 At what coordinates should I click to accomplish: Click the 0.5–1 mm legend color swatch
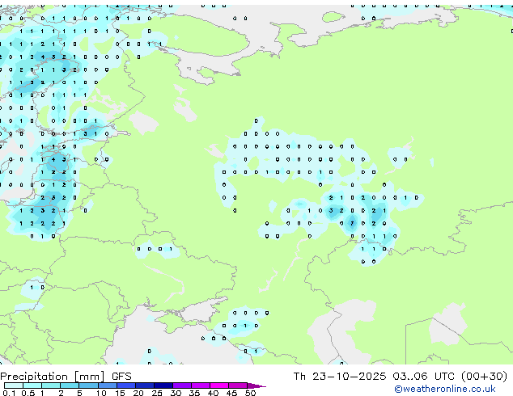[32, 385]
